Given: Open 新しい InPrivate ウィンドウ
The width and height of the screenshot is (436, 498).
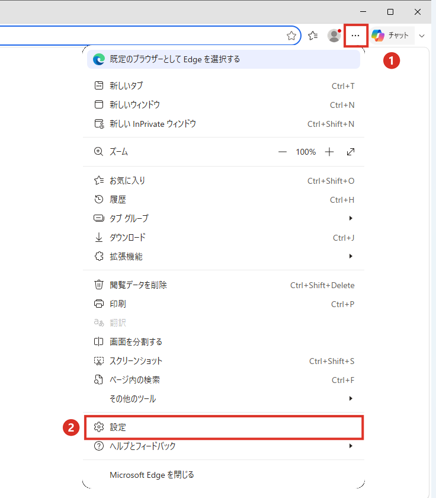Looking at the screenshot, I should [224, 124].
